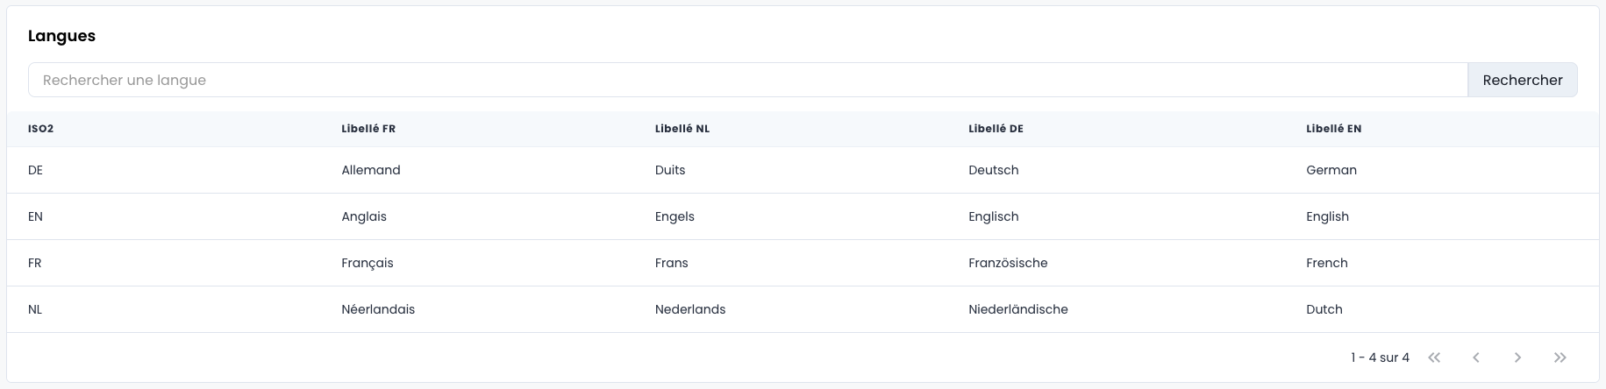Open the FR language row
This screenshot has width=1606, height=389.
35,263
